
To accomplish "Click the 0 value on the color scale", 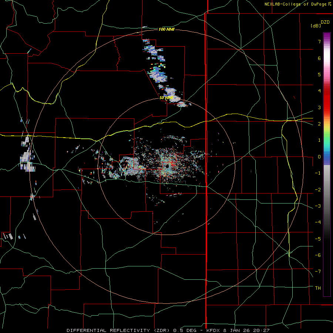I will 319,157.
